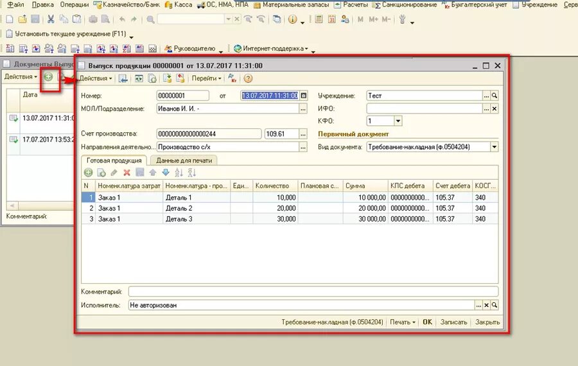Click the question mark Help icon in document
This screenshot has height=366, width=578.
click(x=248, y=78)
